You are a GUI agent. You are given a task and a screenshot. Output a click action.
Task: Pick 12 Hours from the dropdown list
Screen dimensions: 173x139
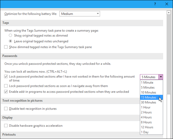[x=147, y=127]
